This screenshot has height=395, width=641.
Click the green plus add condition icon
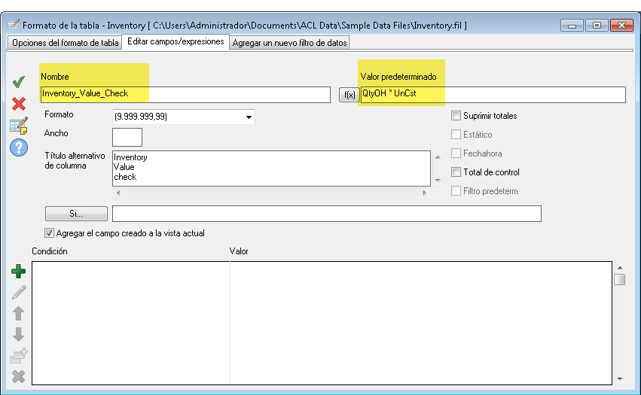point(19,271)
